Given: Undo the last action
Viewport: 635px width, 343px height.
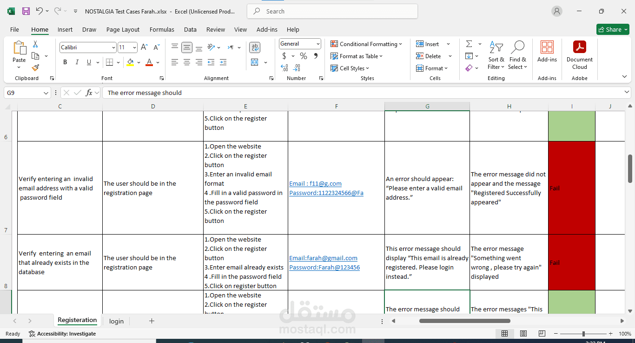Looking at the screenshot, I should pyautogui.click(x=40, y=11).
